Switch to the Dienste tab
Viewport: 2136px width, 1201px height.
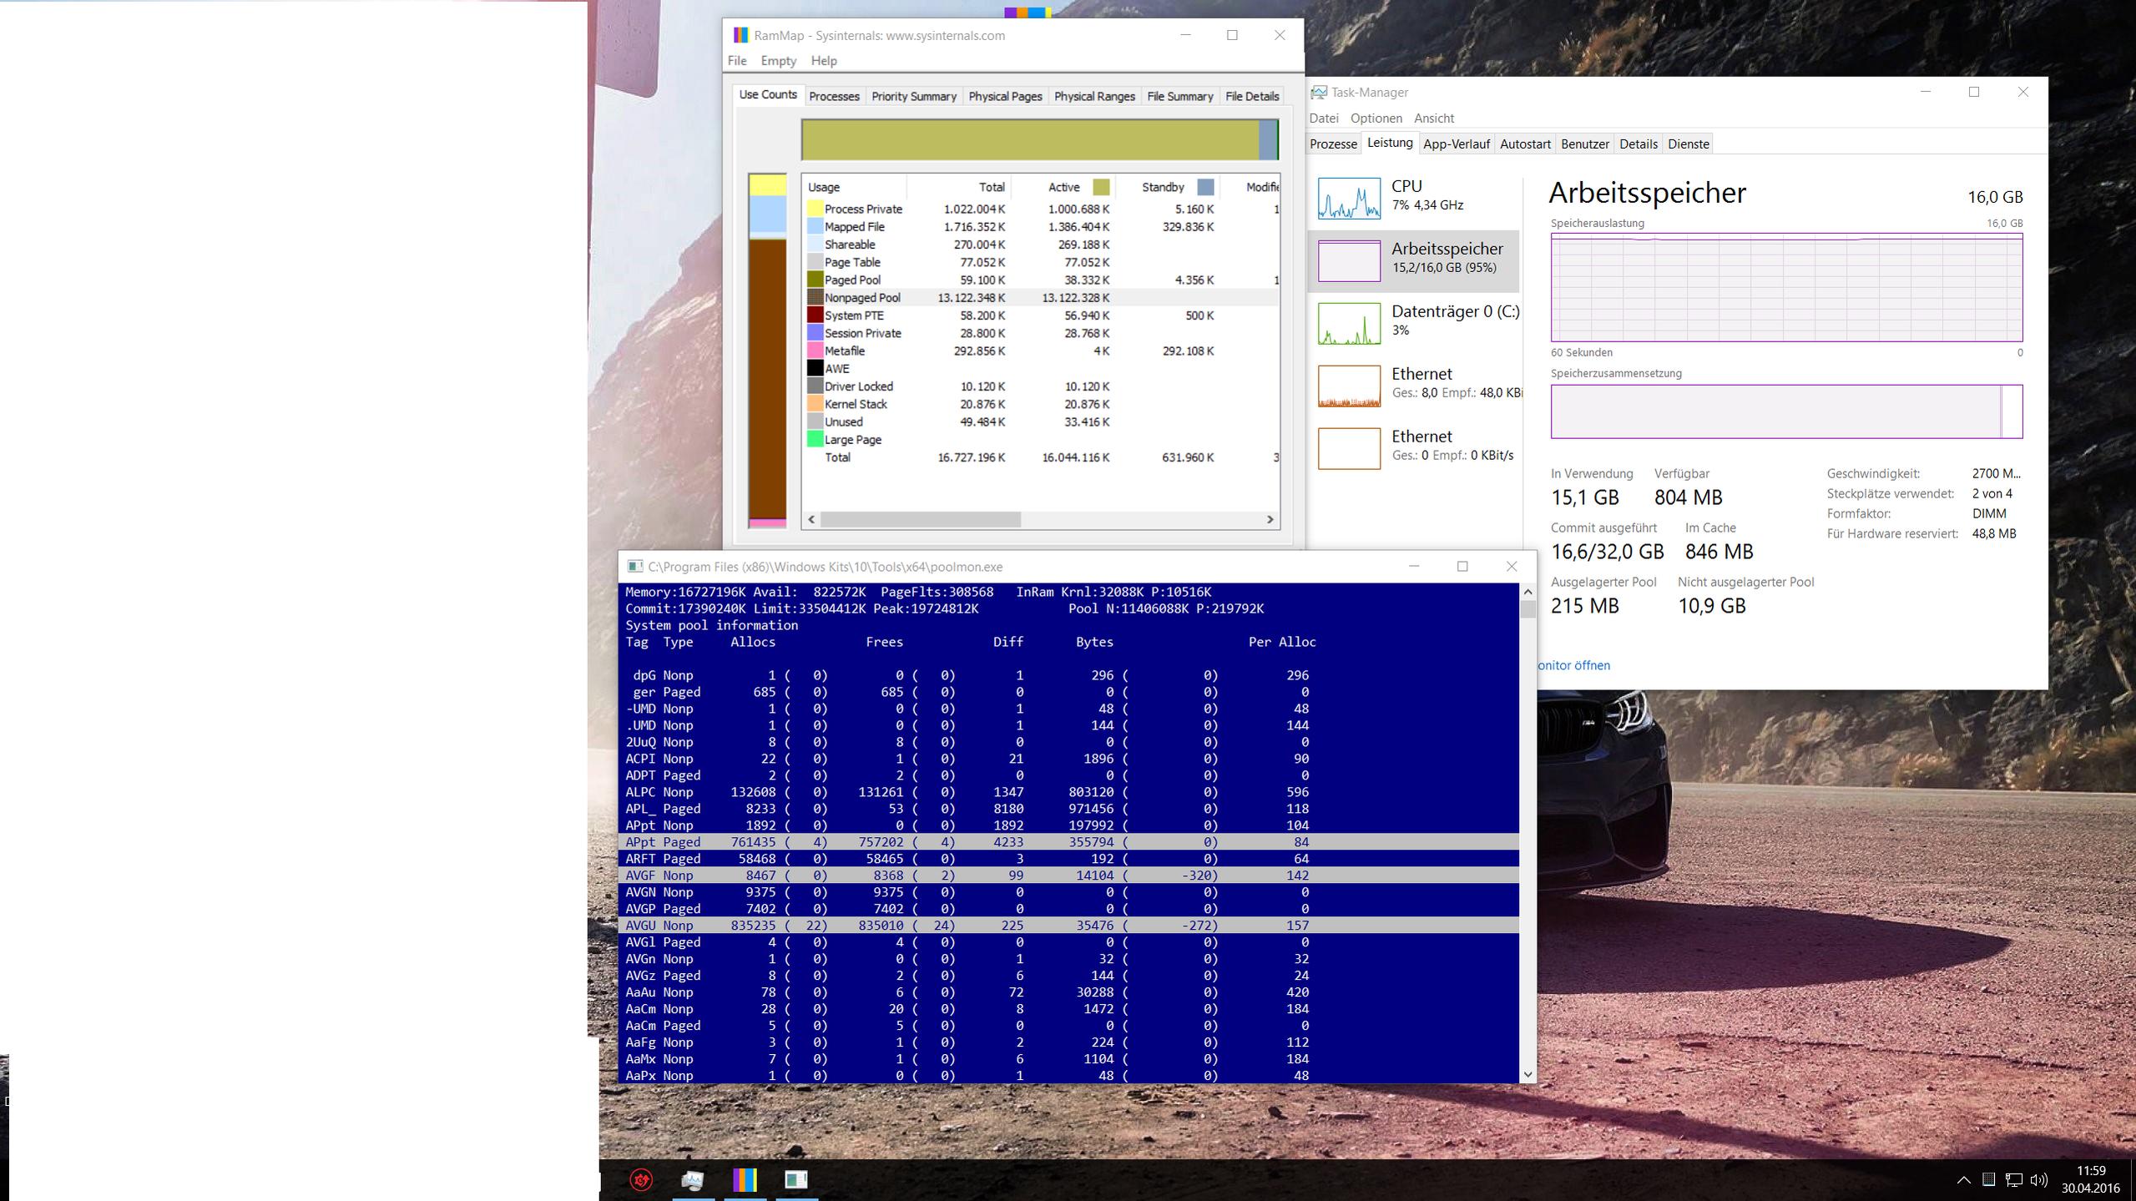(1688, 144)
